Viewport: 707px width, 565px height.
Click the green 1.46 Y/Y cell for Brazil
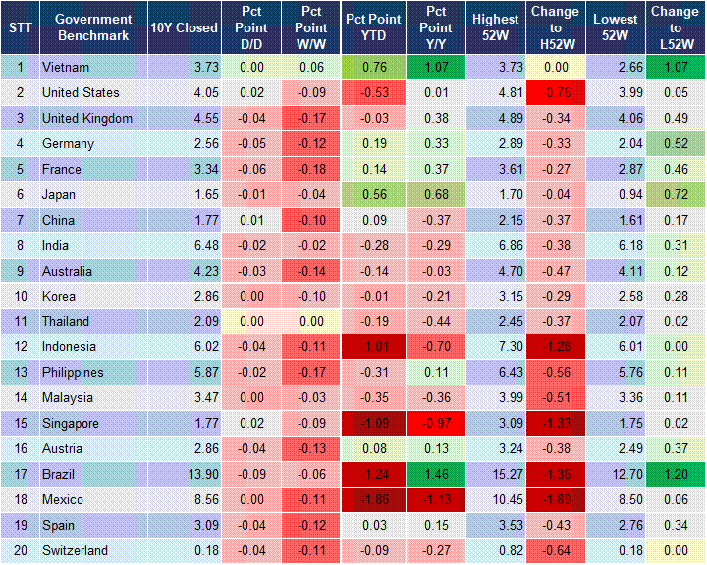[x=434, y=475]
